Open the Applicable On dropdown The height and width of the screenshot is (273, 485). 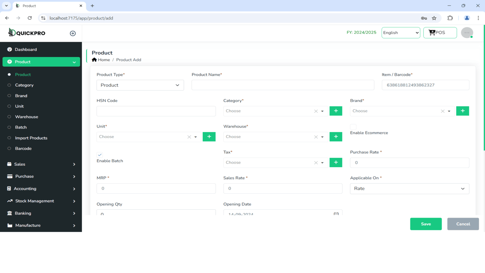409,188
